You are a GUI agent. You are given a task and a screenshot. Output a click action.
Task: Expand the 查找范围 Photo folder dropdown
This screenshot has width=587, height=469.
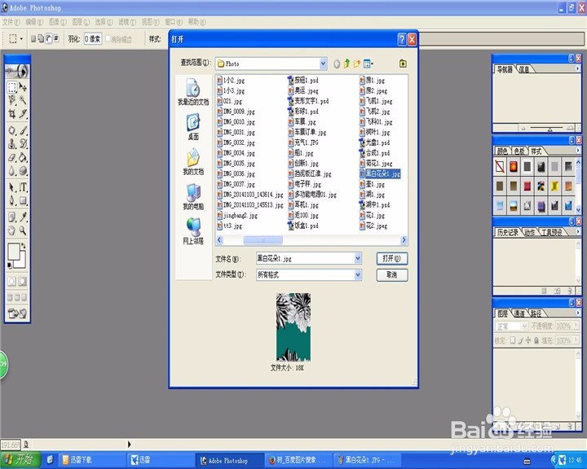pos(323,64)
